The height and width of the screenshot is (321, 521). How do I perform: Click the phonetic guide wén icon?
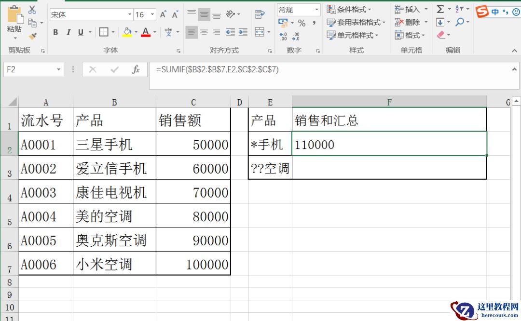point(168,32)
